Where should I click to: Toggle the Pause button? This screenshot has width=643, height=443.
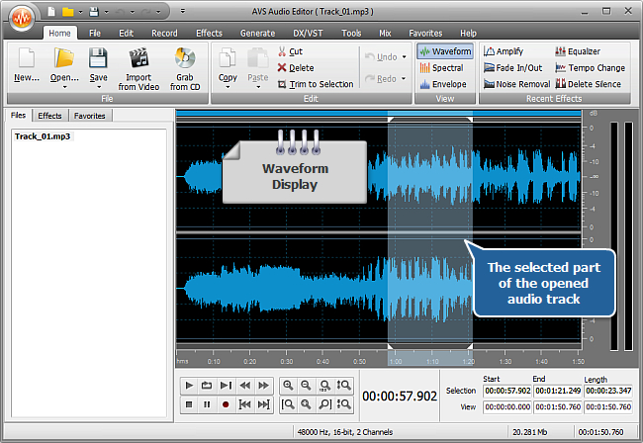tap(207, 404)
